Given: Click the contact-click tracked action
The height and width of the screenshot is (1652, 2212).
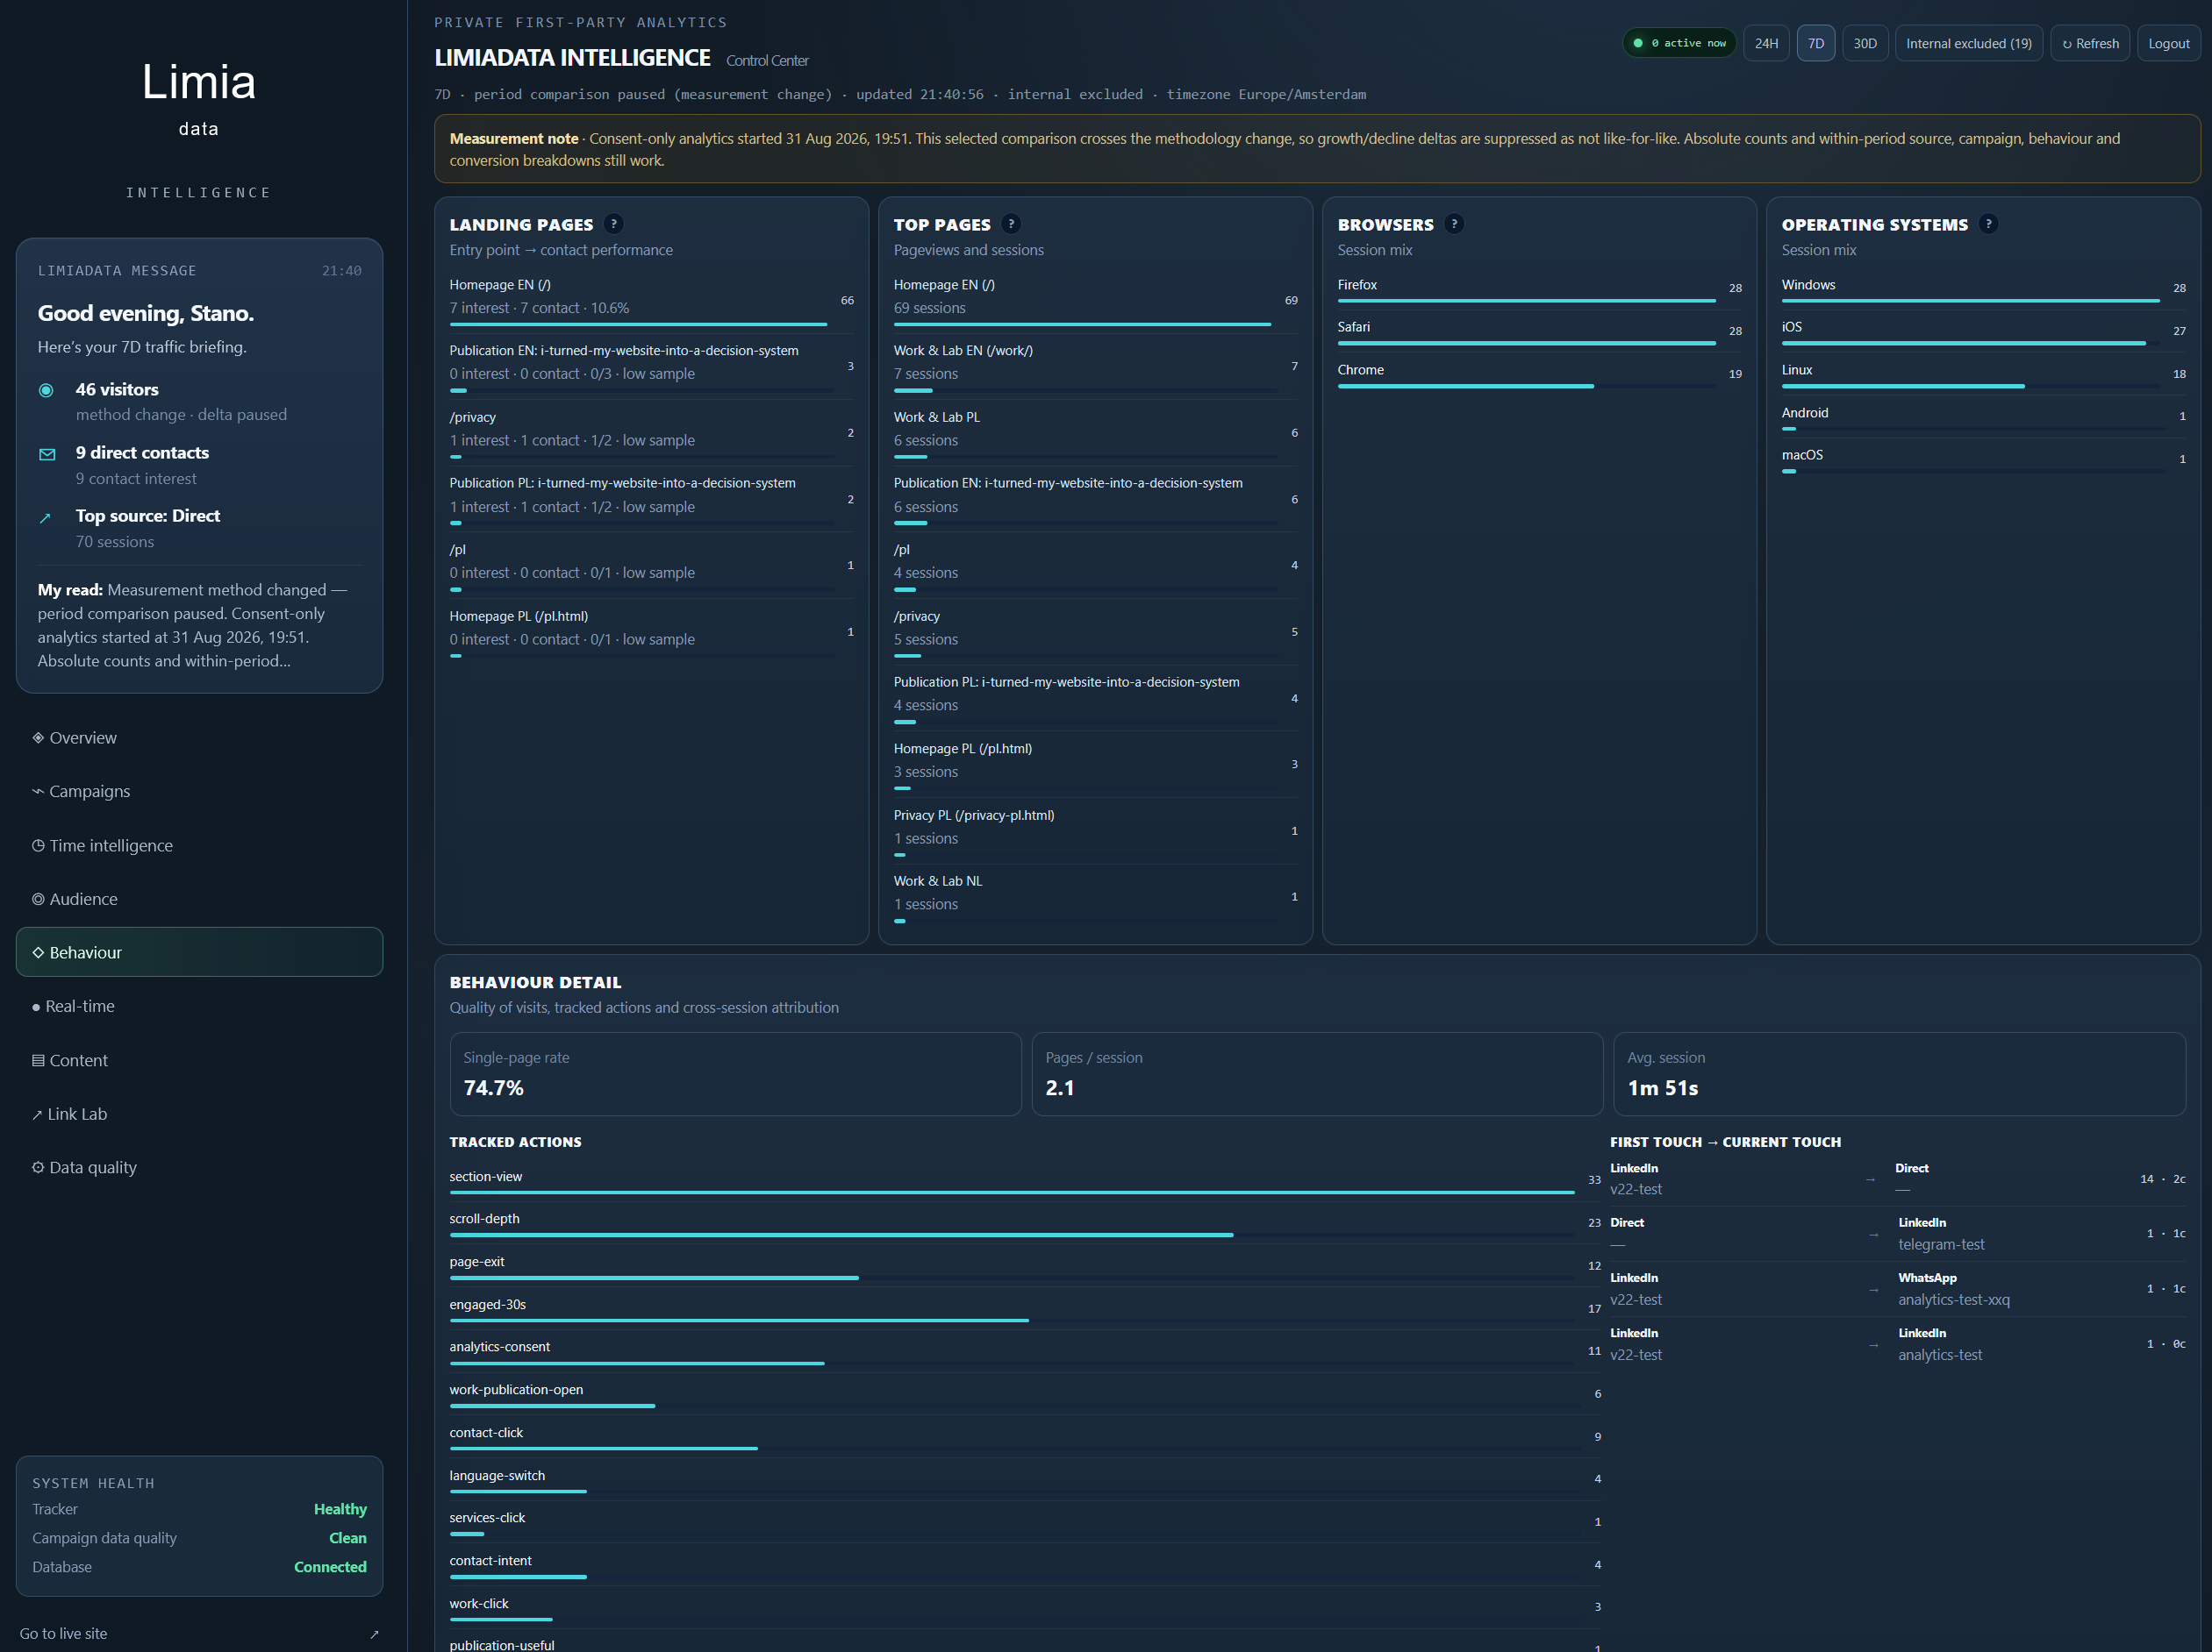Looking at the screenshot, I should pyautogui.click(x=1025, y=1437).
